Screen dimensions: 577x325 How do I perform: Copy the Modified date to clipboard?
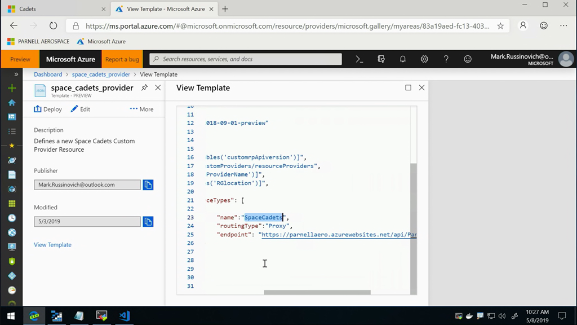(148, 222)
